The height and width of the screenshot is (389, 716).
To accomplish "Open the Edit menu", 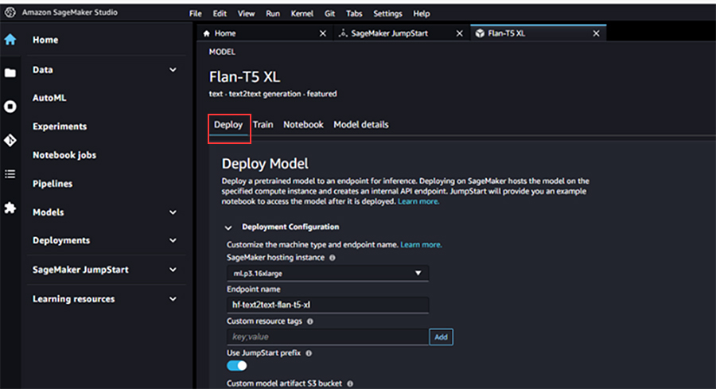I will [x=220, y=14].
